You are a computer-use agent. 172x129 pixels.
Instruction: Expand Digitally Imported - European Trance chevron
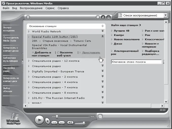pyautogui.click(x=102, y=71)
